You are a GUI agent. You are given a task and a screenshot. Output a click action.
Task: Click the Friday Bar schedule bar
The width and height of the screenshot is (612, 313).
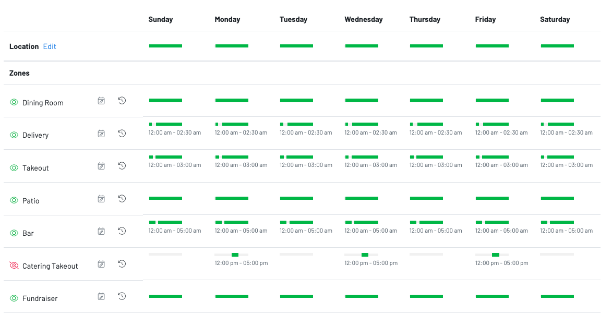pyautogui.click(x=492, y=222)
